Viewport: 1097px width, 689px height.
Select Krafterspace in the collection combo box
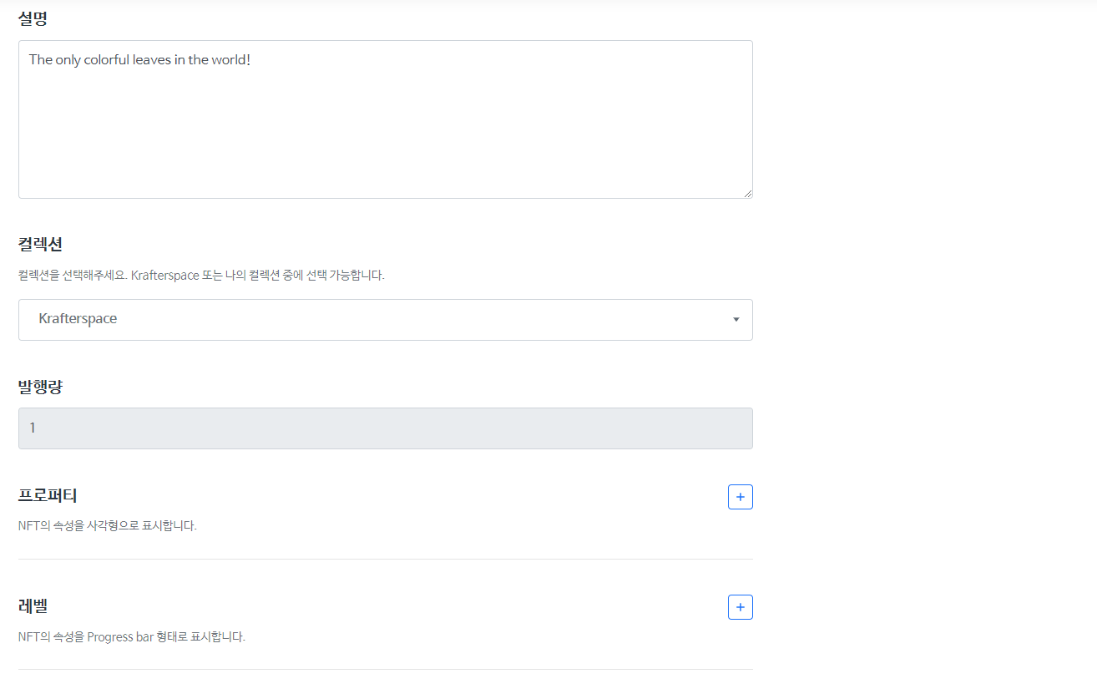[385, 319]
